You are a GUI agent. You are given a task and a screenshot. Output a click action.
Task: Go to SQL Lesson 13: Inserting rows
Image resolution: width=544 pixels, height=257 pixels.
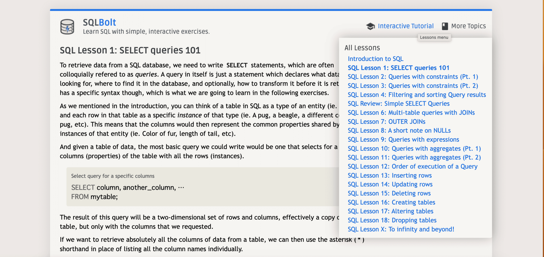(390, 175)
